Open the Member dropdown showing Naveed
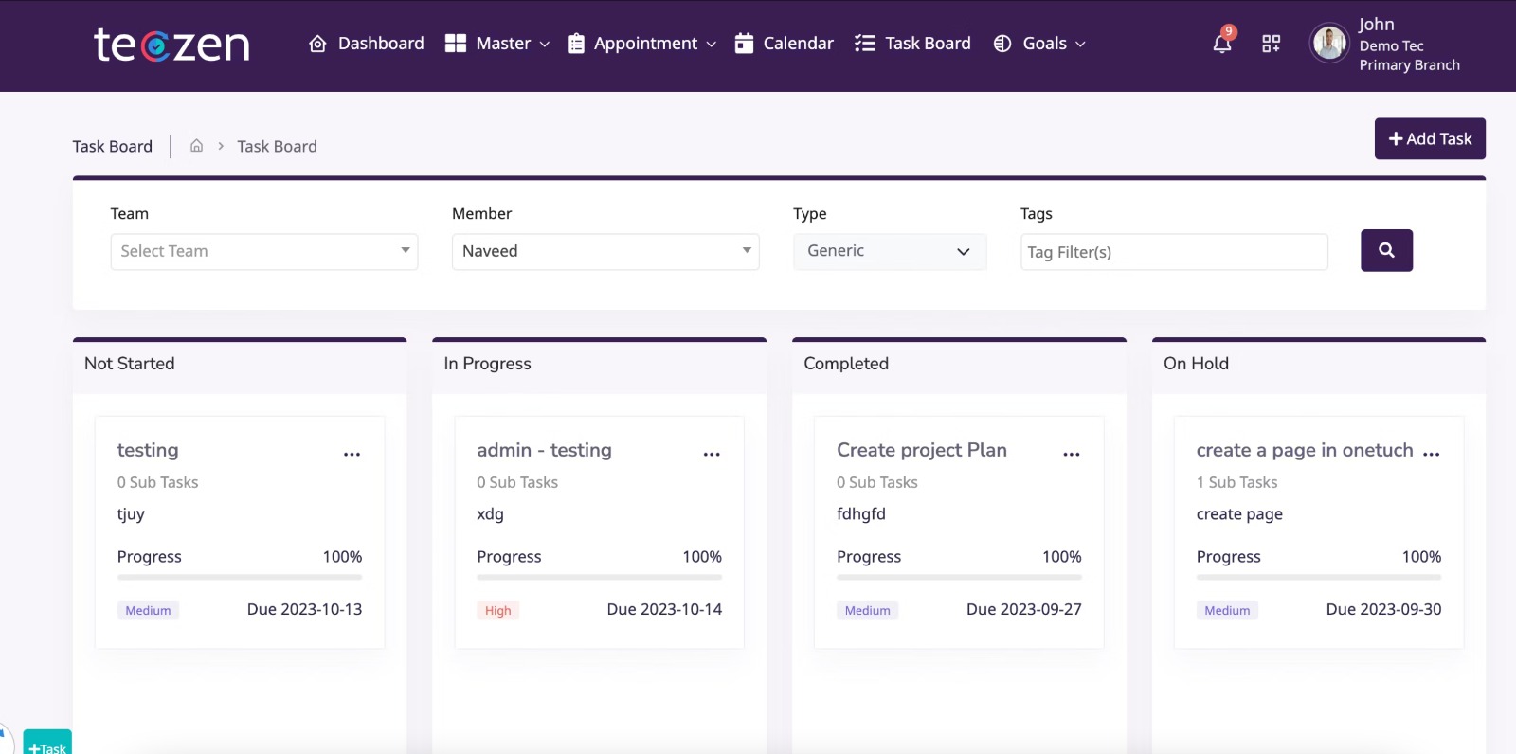Image resolution: width=1516 pixels, height=754 pixels. tap(605, 251)
